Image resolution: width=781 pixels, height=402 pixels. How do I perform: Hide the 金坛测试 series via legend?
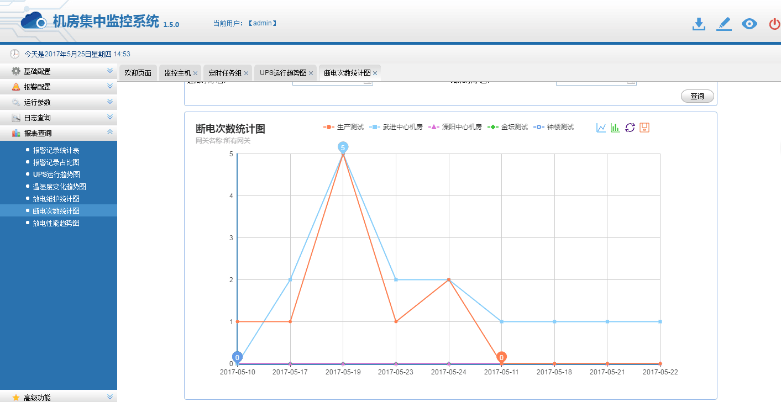pyautogui.click(x=511, y=126)
